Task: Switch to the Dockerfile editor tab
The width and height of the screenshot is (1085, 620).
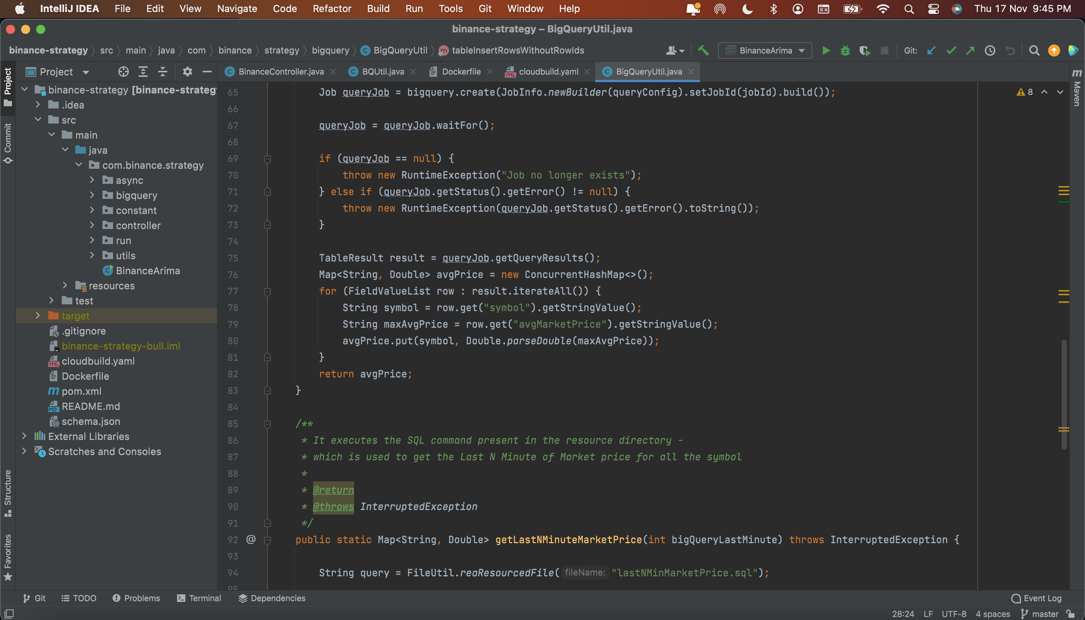Action: click(461, 72)
